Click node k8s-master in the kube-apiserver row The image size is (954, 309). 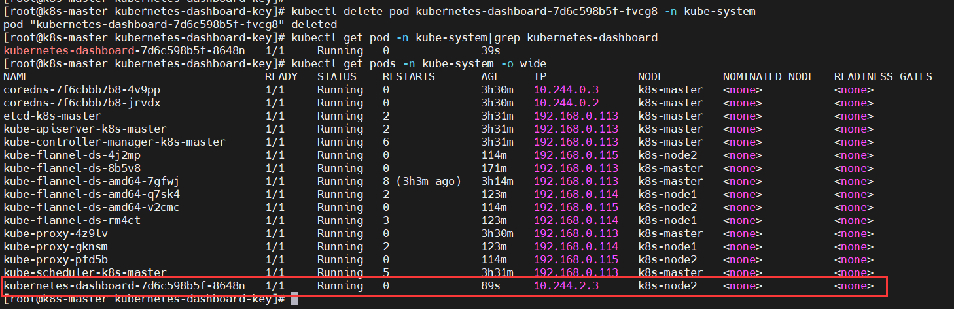(x=671, y=129)
